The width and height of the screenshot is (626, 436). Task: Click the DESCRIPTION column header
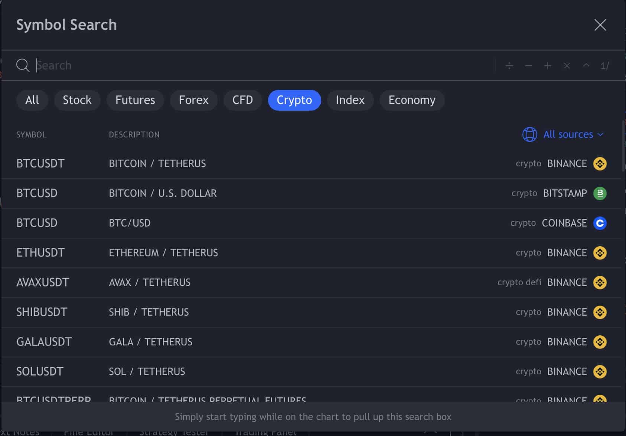(134, 134)
